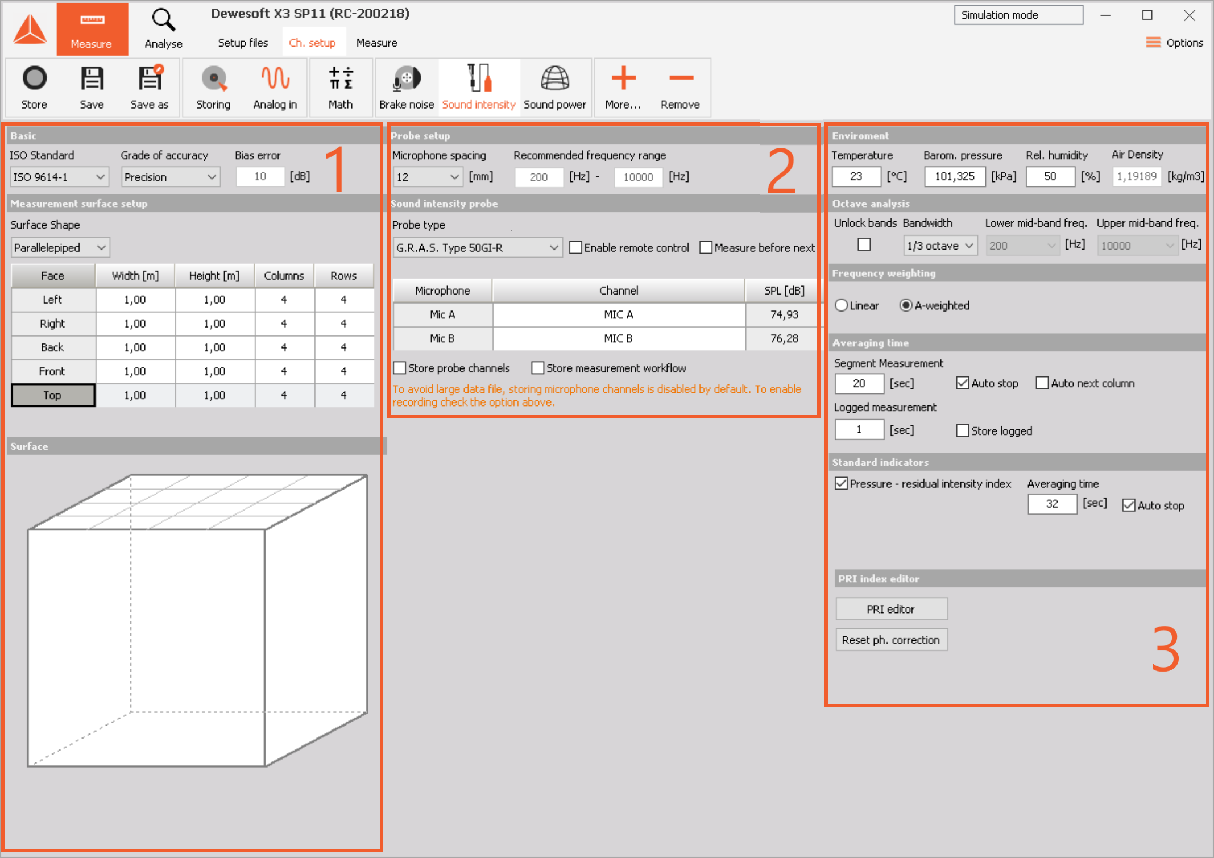
Task: Click the Columns header
Action: point(284,276)
